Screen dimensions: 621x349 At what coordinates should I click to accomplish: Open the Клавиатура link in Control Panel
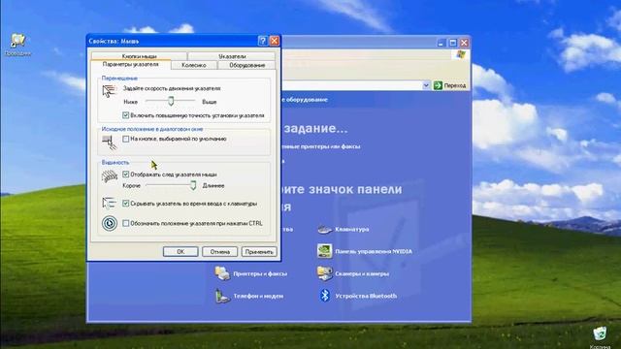[x=351, y=229]
